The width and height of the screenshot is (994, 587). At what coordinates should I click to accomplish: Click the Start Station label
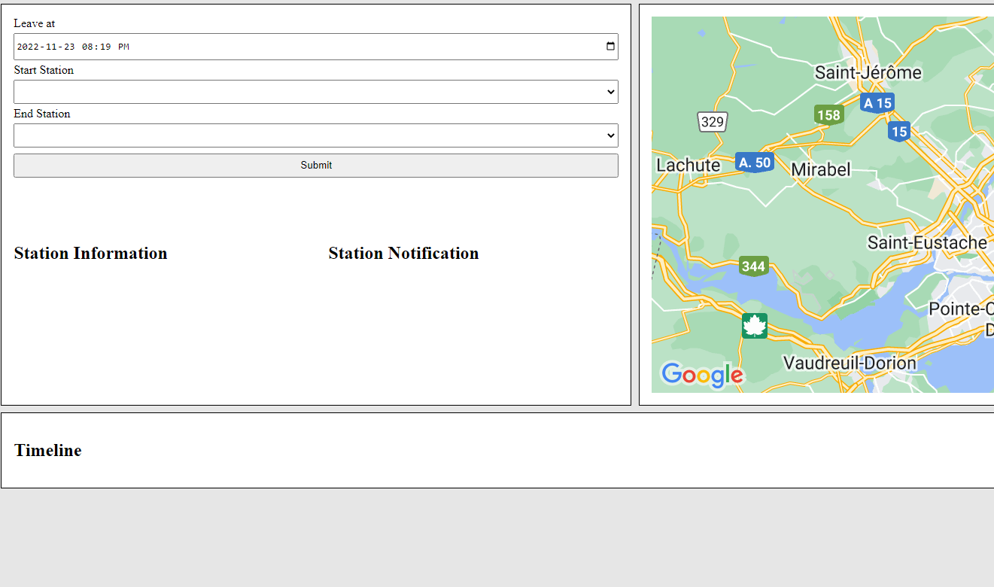[44, 70]
